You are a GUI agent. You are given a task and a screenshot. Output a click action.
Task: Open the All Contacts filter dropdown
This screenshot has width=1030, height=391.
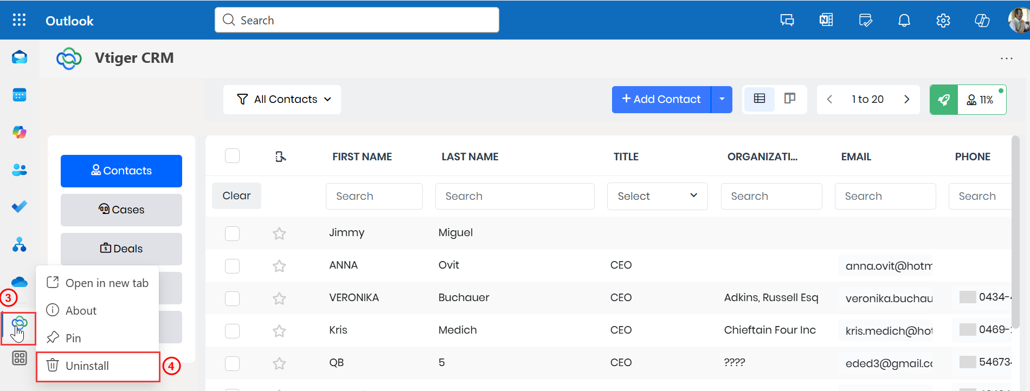[282, 99]
